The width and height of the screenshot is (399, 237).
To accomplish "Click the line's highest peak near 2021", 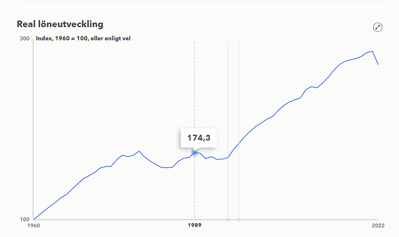I will tap(372, 51).
